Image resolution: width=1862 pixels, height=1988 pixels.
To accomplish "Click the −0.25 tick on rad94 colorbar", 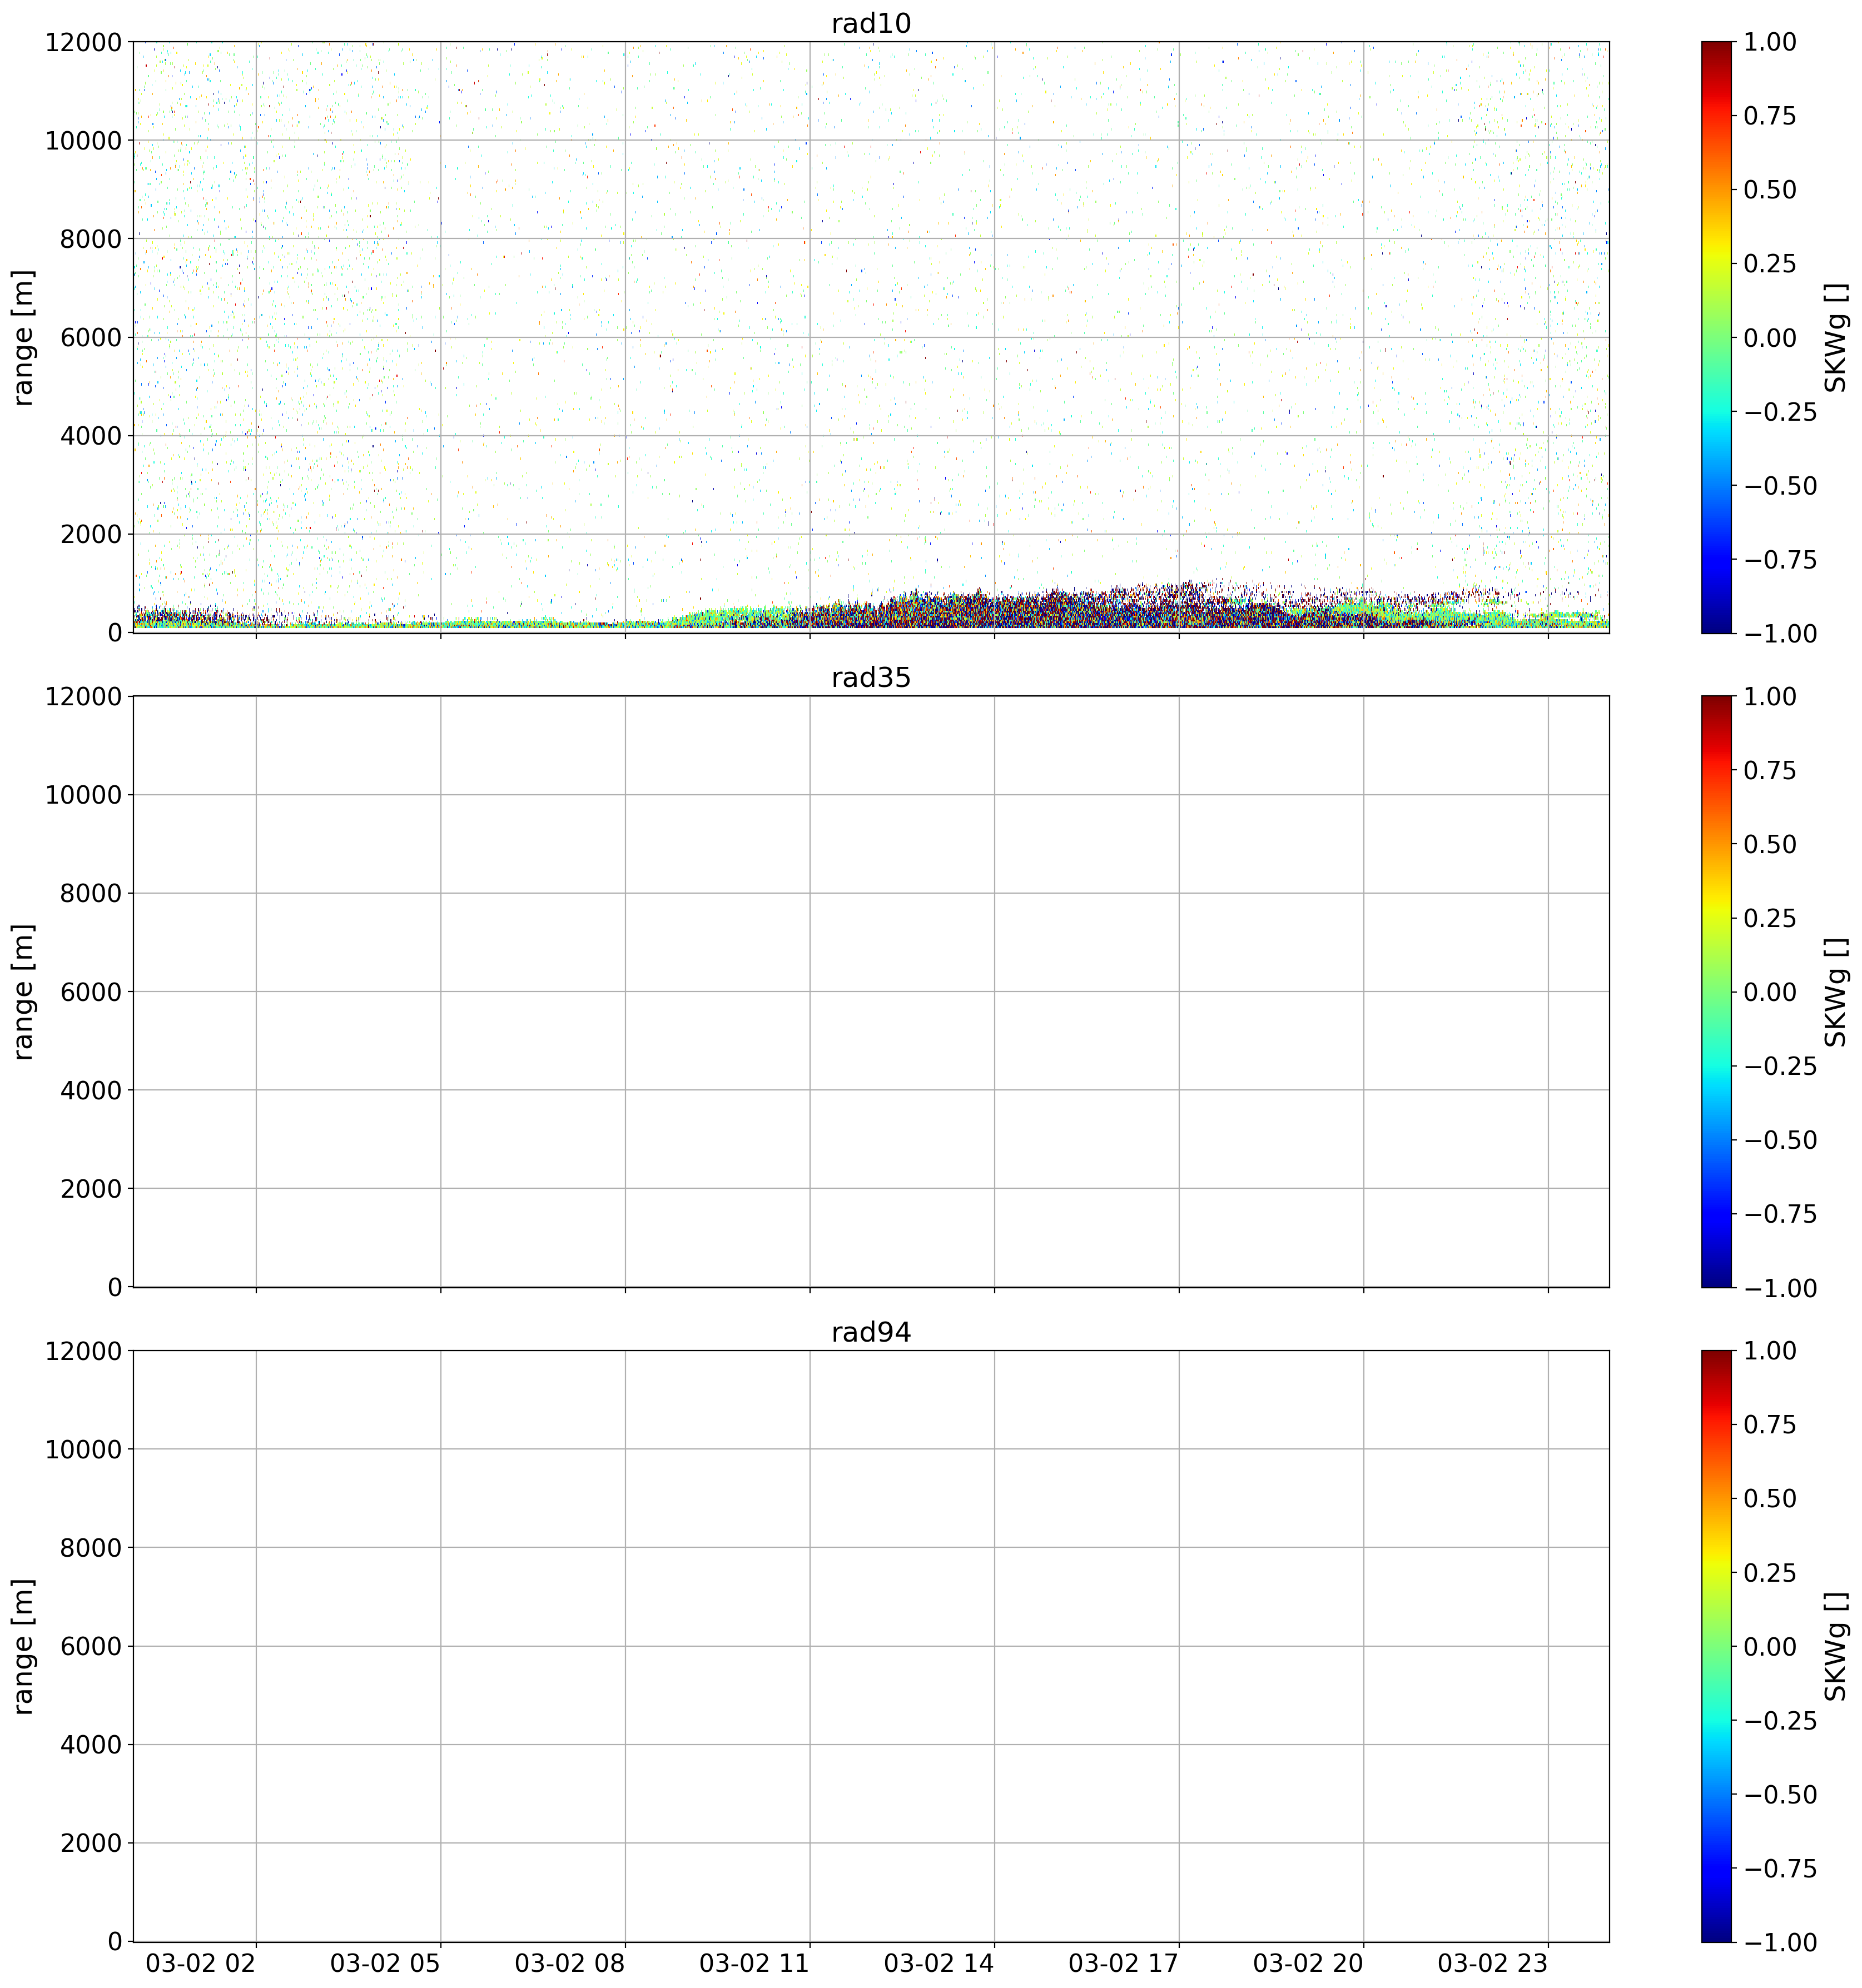I will [x=1780, y=1721].
